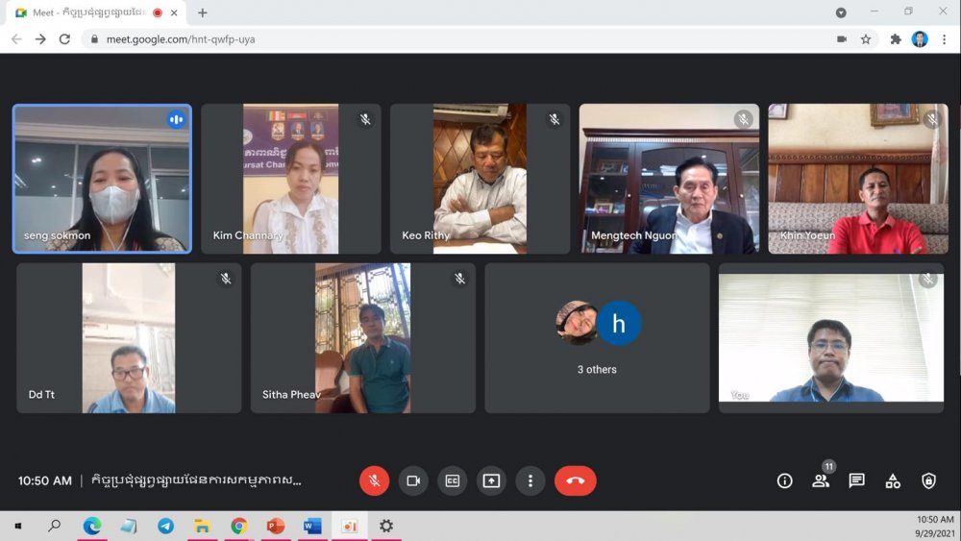Image resolution: width=961 pixels, height=541 pixels.
Task: Click the seng sokmon video tile
Action: pyautogui.click(x=102, y=179)
